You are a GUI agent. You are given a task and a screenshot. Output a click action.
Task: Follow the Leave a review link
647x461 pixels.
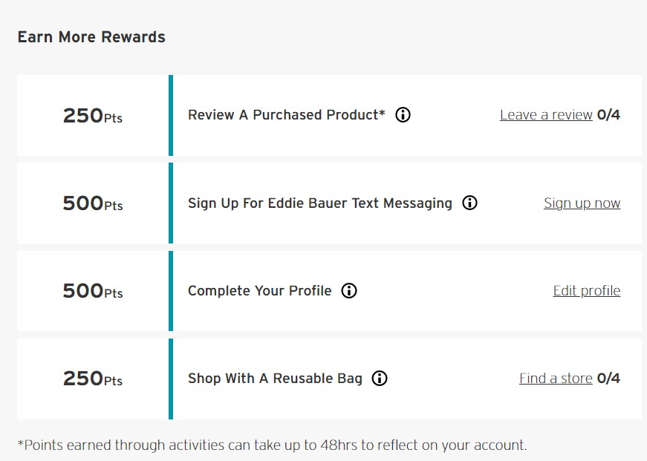tap(546, 114)
